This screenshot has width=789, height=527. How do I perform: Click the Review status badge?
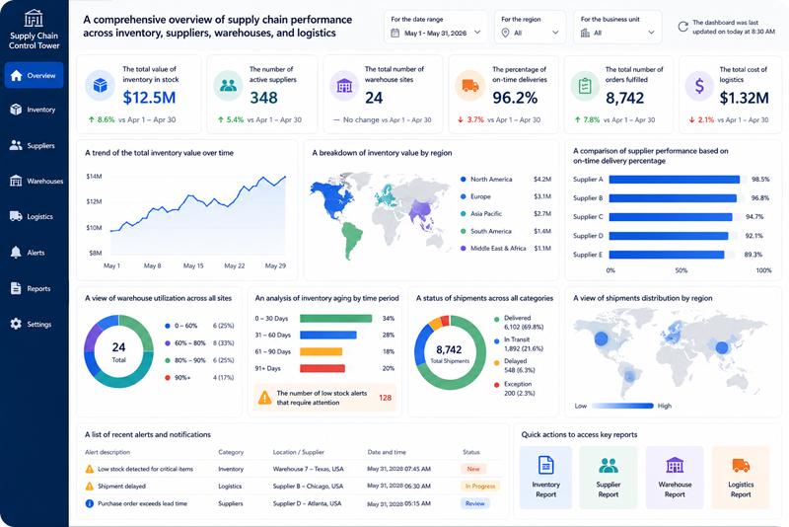coord(475,503)
